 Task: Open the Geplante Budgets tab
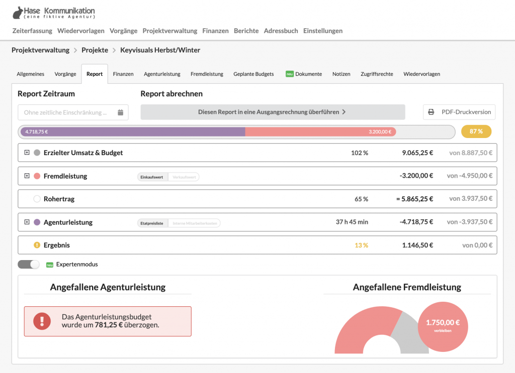(x=253, y=74)
